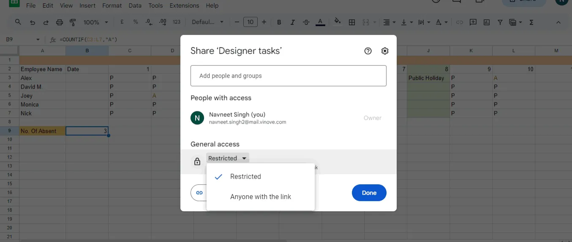This screenshot has width=572, height=242.
Task: Open the text wrapping dropdown
Action: click(424, 22)
